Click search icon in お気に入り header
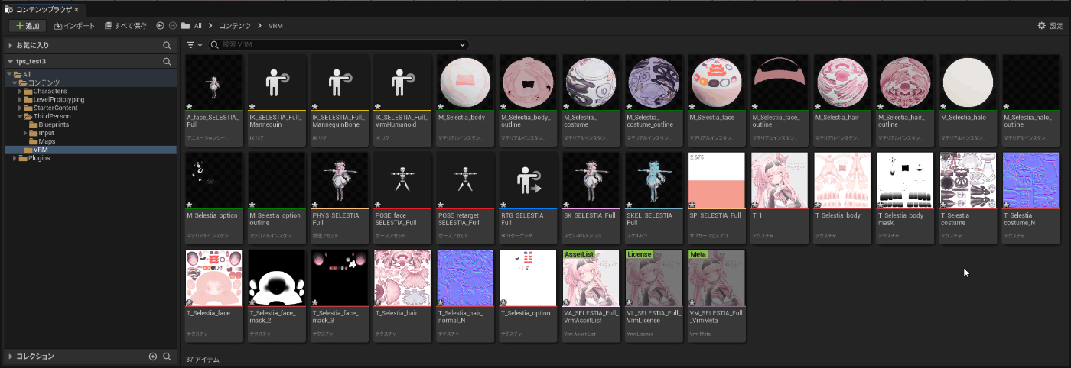The height and width of the screenshot is (368, 1071). point(167,45)
